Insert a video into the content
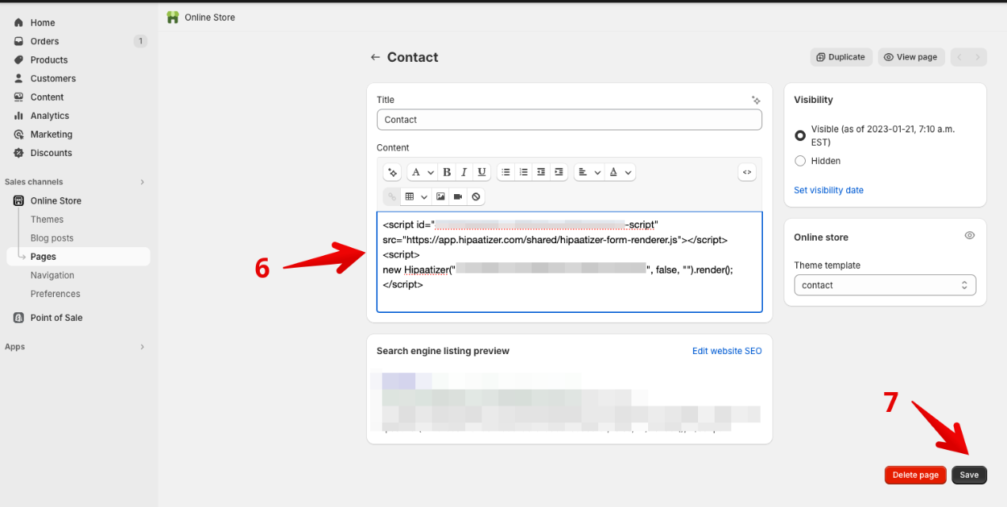 459,196
